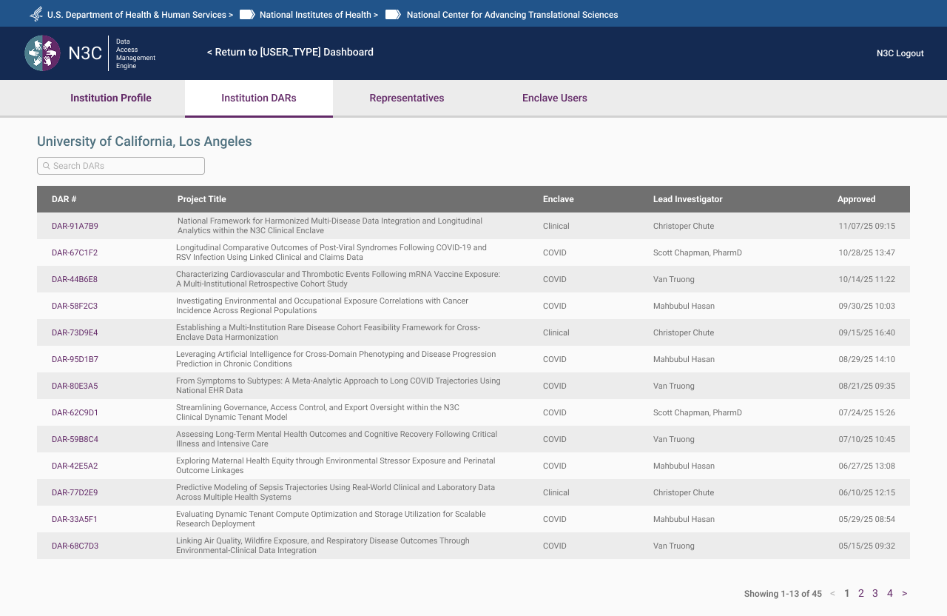The image size is (947, 616).
Task: Click N3C Logout
Action: pos(900,53)
